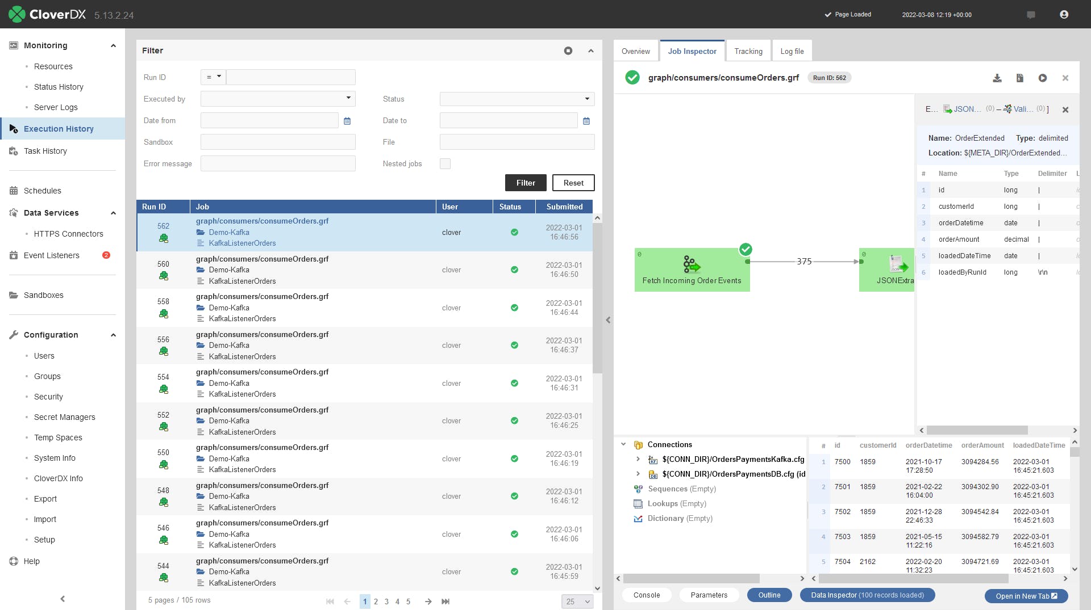Toggle the Nested jobs checkbox

click(445, 164)
